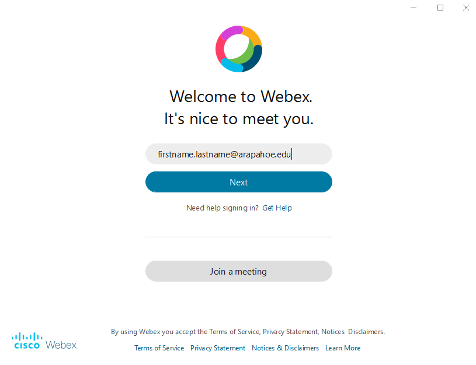Click "Disclaimers." ending the acceptance sentence
Viewport: 476px width, 365px height.
click(366, 332)
